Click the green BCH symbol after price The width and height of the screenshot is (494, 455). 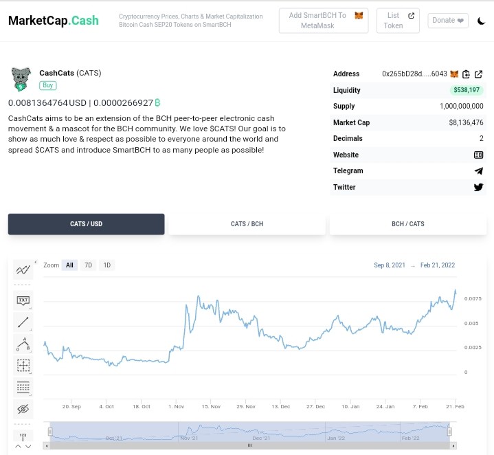(x=157, y=103)
